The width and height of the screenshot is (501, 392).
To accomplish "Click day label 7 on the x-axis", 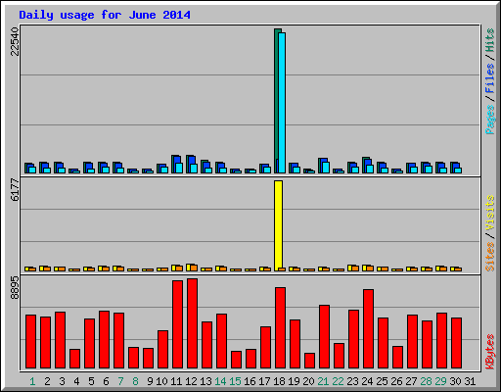I will point(120,381).
